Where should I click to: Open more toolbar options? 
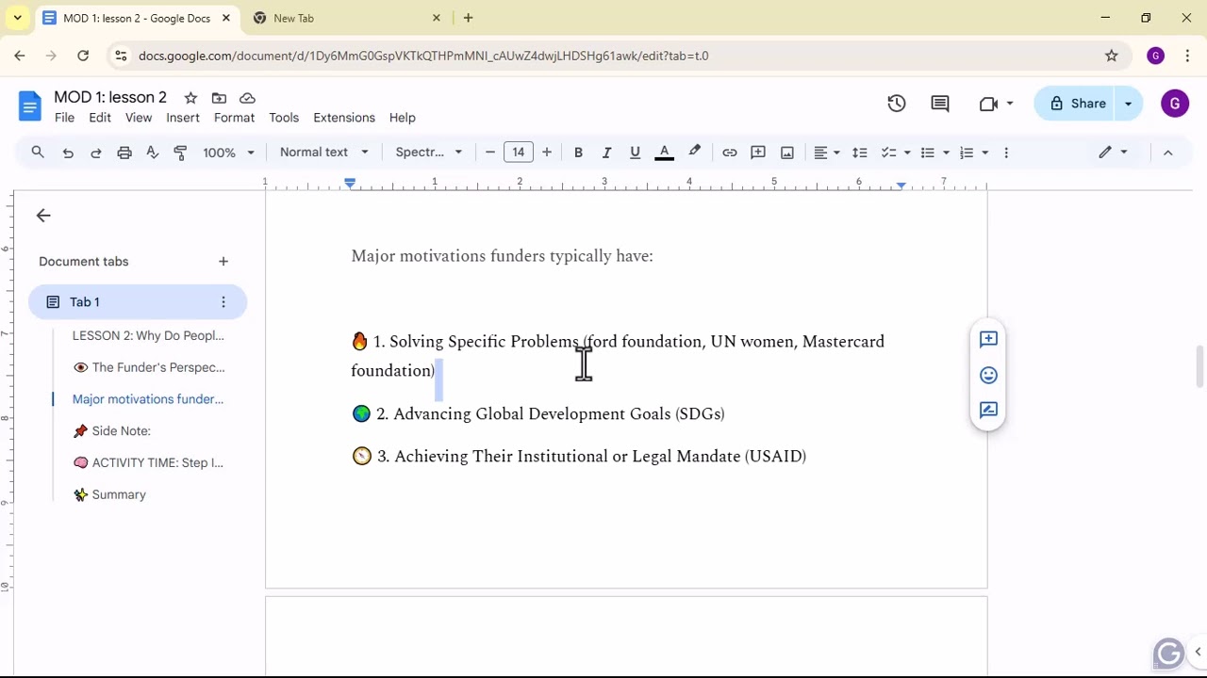(1006, 153)
